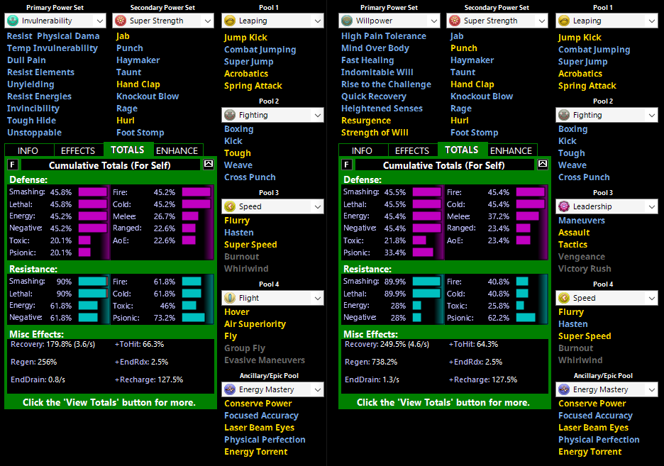Click the Tough Hide power
This screenshot has width=664, height=466.
click(x=31, y=121)
